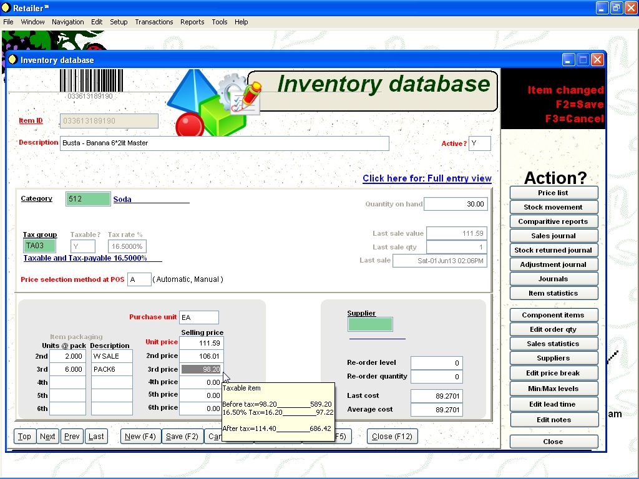
Task: Click the Tax group TA03 field
Action: pos(39,246)
